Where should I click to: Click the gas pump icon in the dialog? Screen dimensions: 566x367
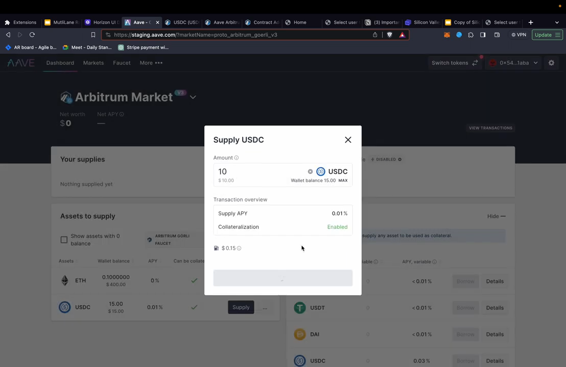point(216,248)
